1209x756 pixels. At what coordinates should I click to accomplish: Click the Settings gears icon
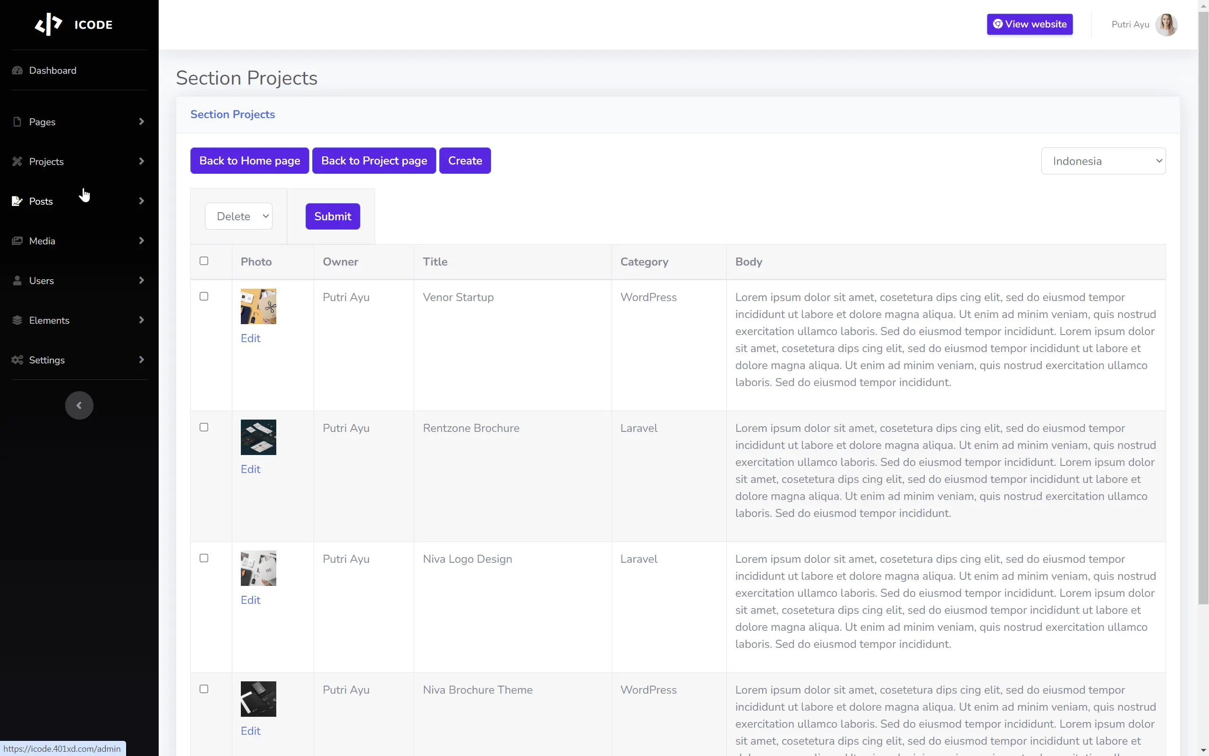[17, 360]
